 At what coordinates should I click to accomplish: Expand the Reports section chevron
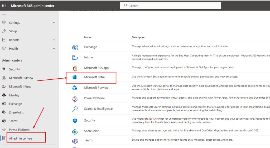coord(54,40)
